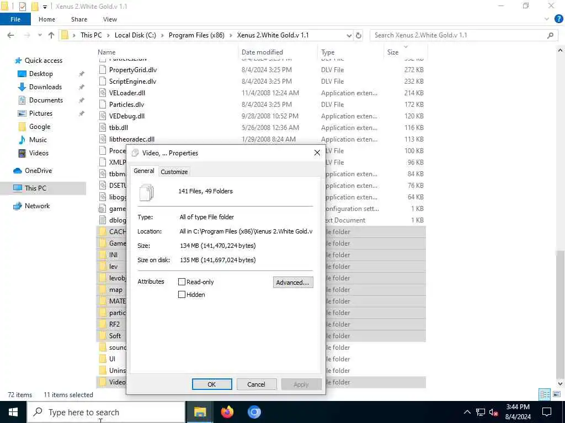Select This PC in navigation pane
Image resolution: width=565 pixels, height=423 pixels.
(x=35, y=188)
